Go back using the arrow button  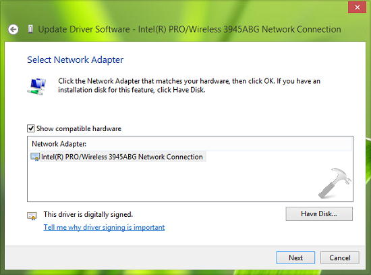pyautogui.click(x=13, y=30)
